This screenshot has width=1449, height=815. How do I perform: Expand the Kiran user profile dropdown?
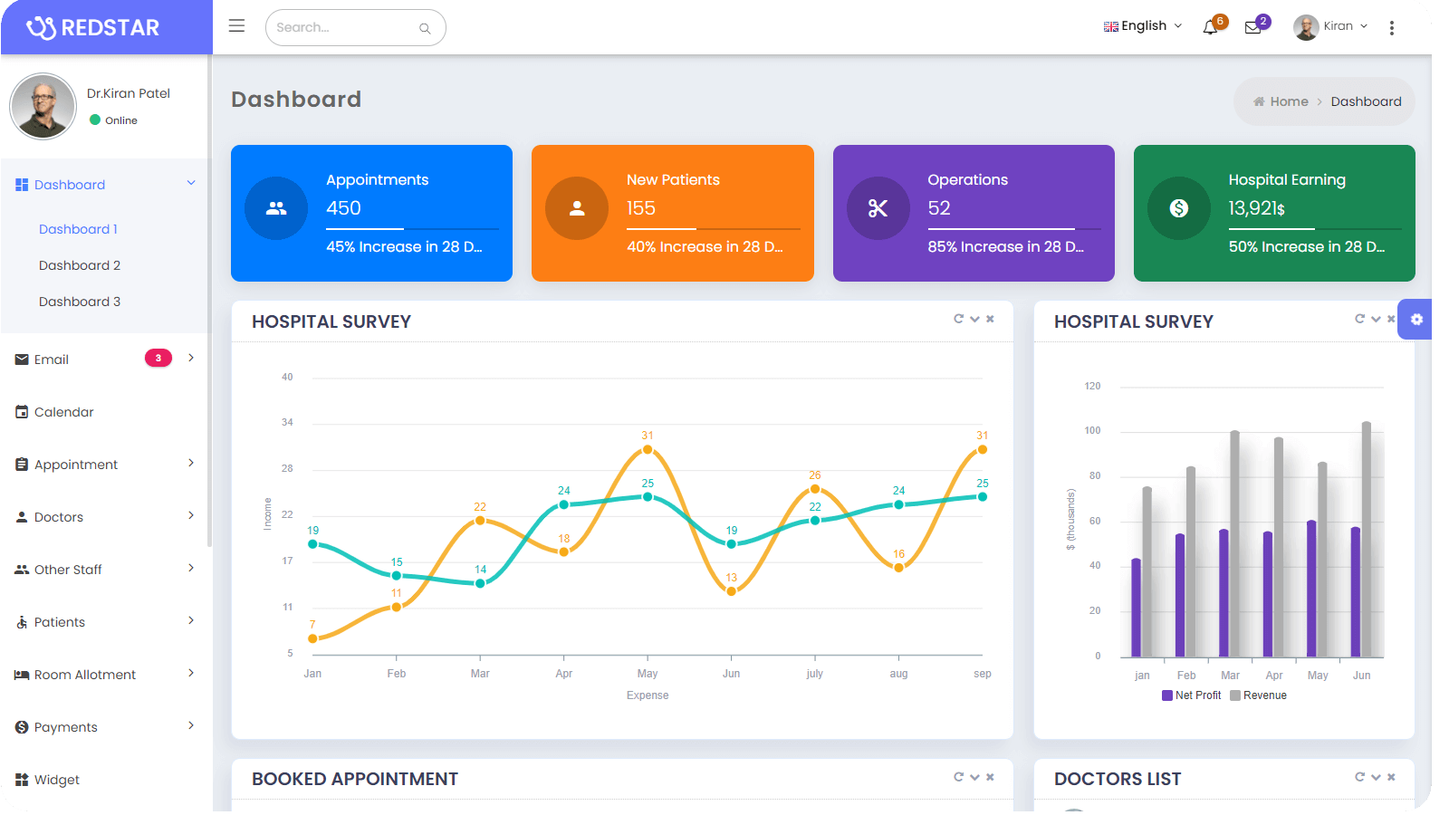click(1330, 26)
